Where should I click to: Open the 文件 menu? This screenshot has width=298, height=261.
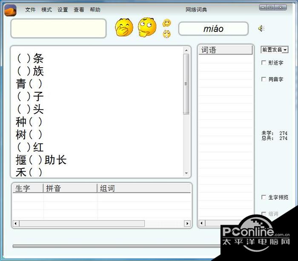(30, 9)
